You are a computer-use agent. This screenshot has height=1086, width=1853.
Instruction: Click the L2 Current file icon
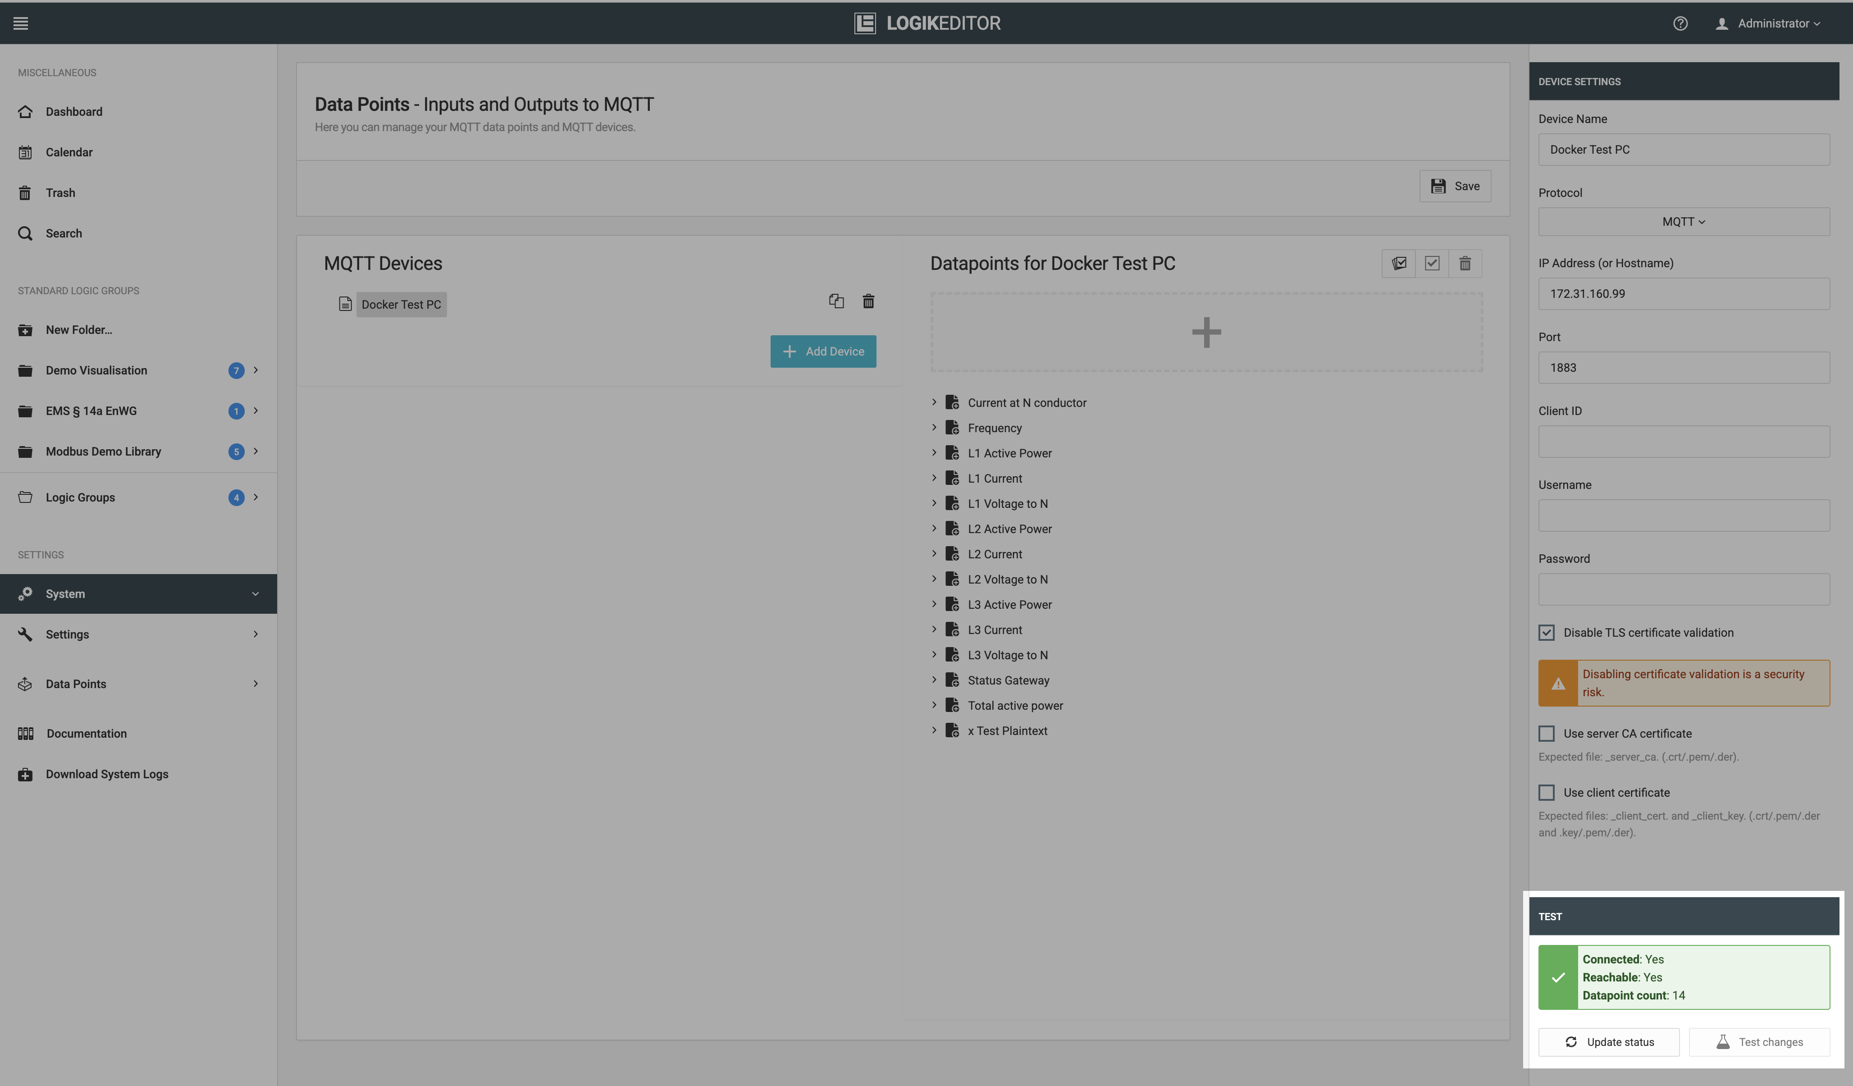click(x=952, y=554)
